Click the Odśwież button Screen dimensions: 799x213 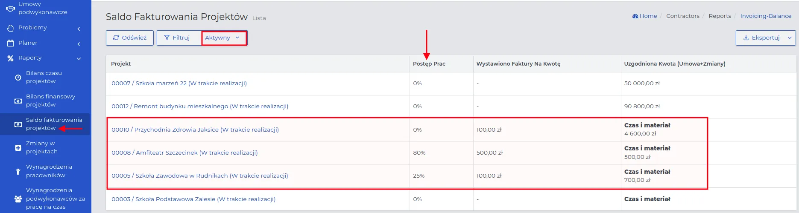[x=130, y=38]
